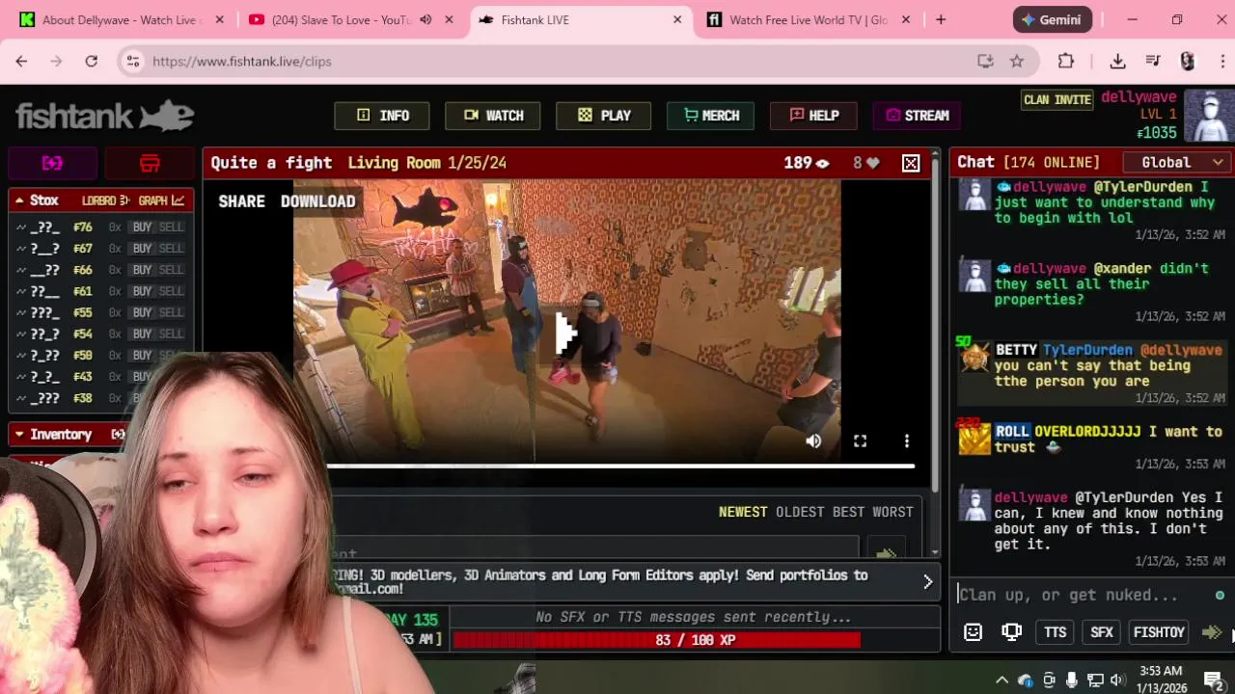Buy the ?__? stock at 67
The height and width of the screenshot is (694, 1235).
pos(142,249)
